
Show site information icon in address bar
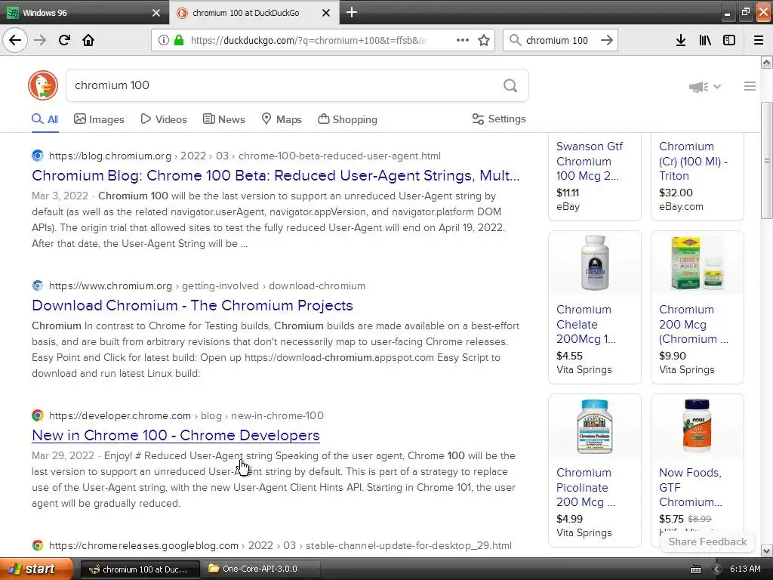coord(164,41)
